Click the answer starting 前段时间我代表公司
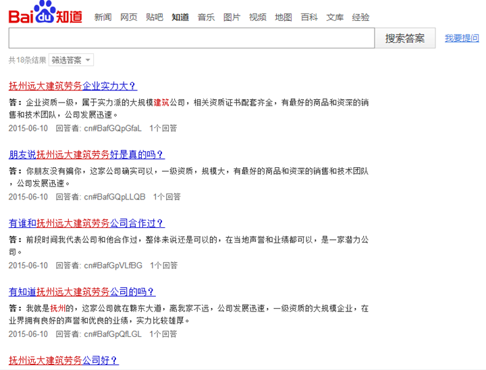Viewport: 486px width, 370px height. [x=189, y=246]
